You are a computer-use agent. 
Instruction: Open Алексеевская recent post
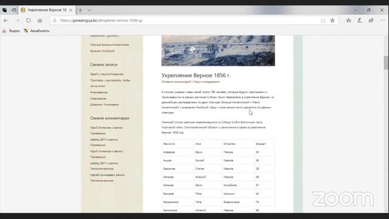[98, 92]
